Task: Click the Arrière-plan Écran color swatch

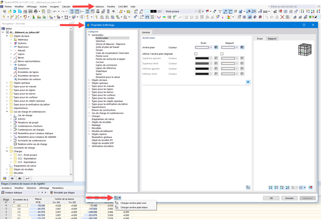Action: 202,47
